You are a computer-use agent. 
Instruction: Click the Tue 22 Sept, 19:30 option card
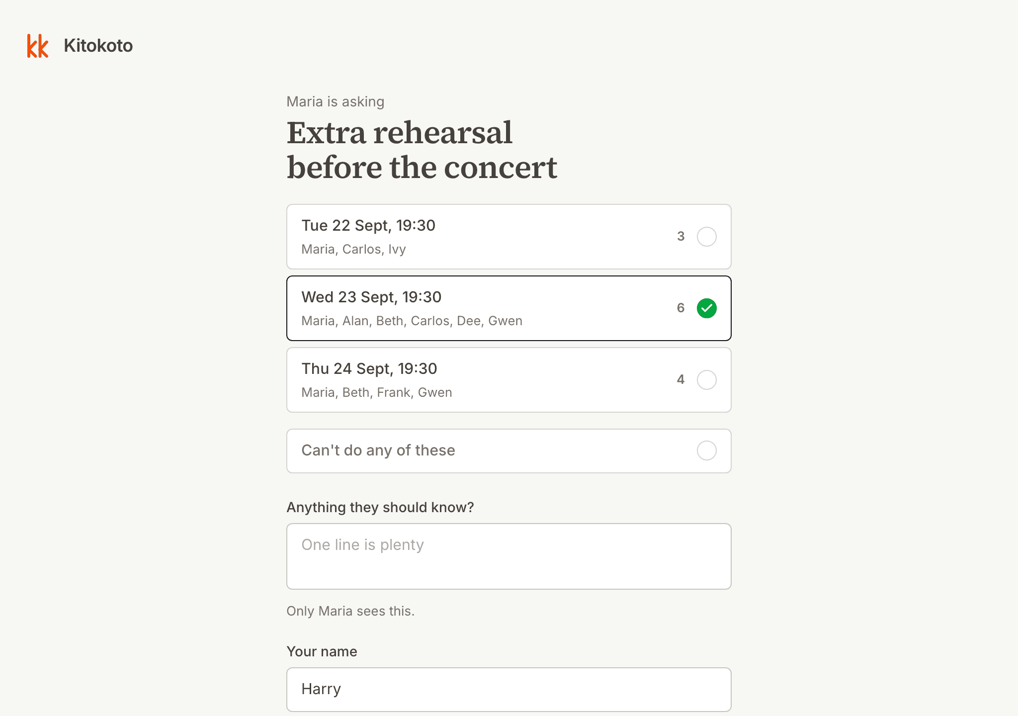[509, 237]
